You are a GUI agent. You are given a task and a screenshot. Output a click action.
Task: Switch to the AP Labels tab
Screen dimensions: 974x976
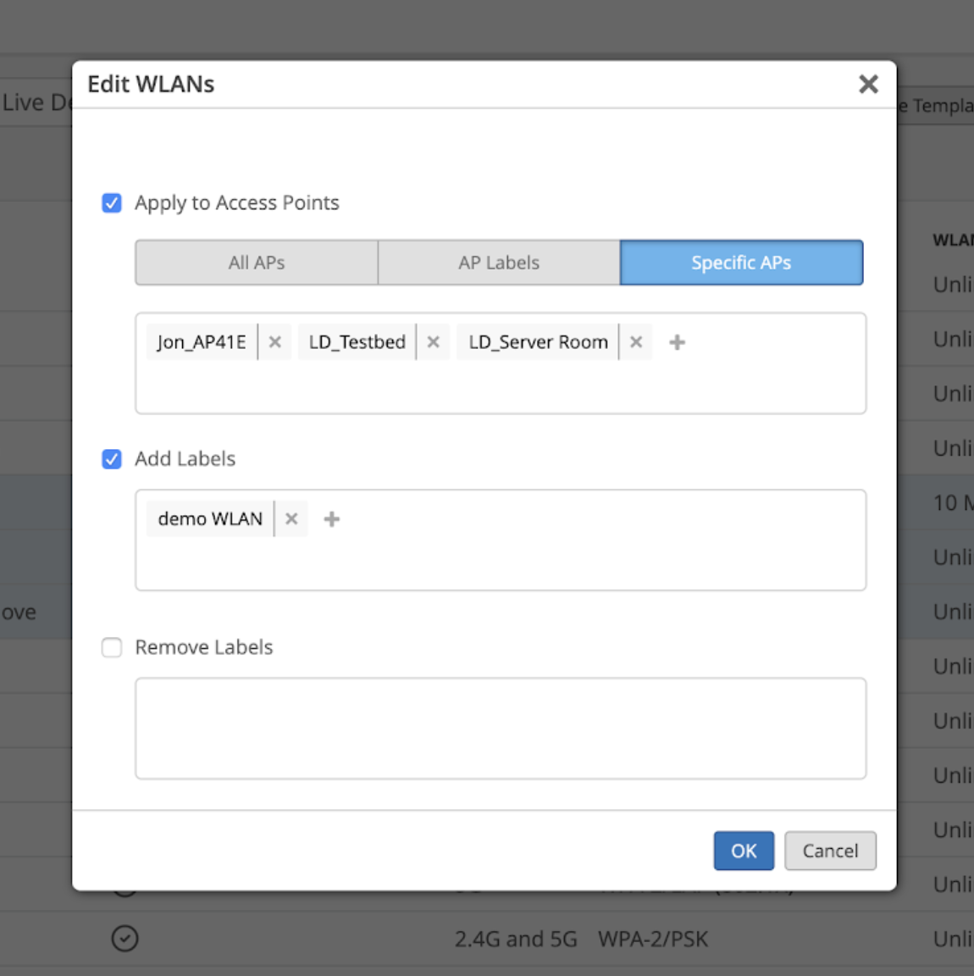tap(499, 263)
